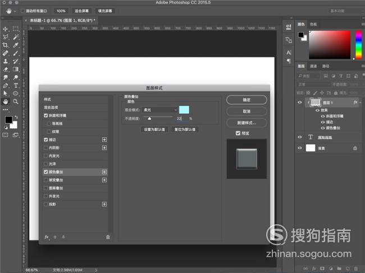365x273 pixels.
Task: Enable 纹理 checkbox
Action: pyautogui.click(x=49, y=132)
